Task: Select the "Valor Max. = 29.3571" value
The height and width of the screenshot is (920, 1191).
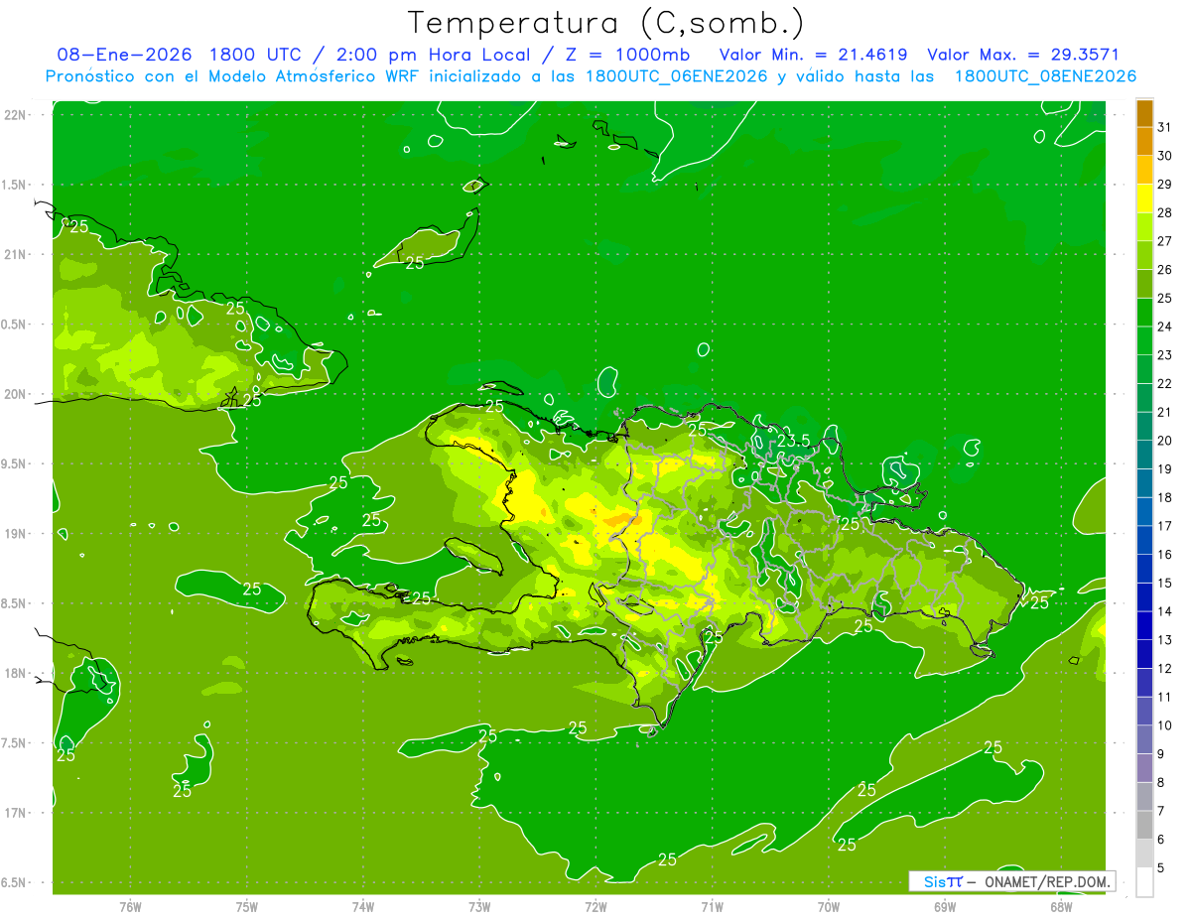Action: pos(1022,55)
